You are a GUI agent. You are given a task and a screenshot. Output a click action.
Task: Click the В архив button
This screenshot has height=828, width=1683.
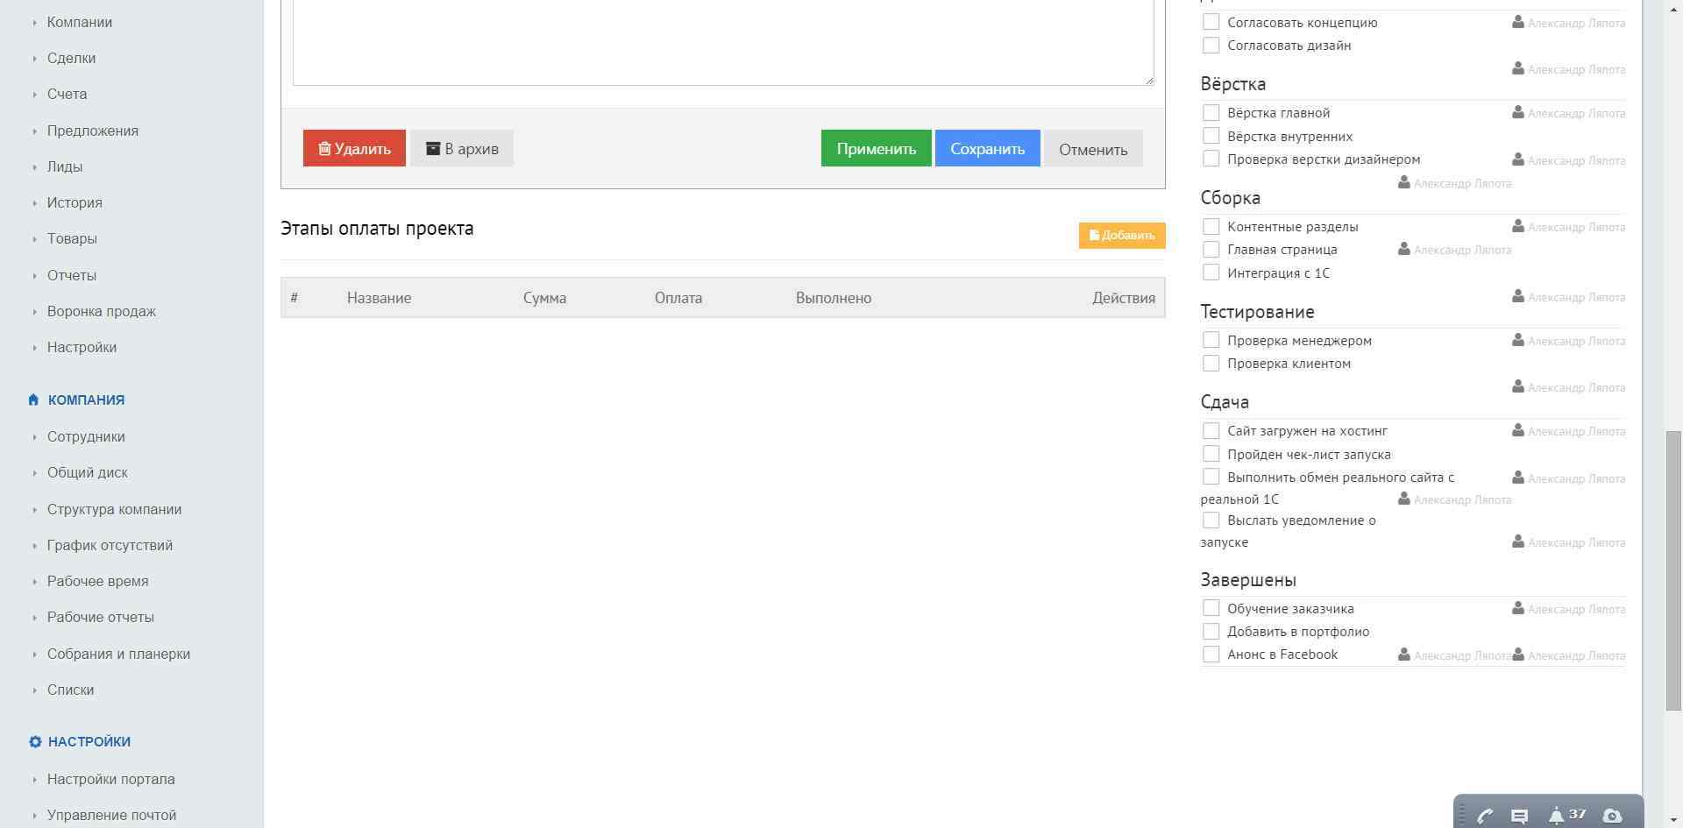tap(462, 148)
